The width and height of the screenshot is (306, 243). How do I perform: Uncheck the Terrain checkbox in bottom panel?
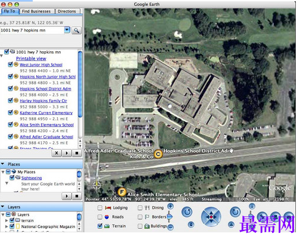[100, 226]
